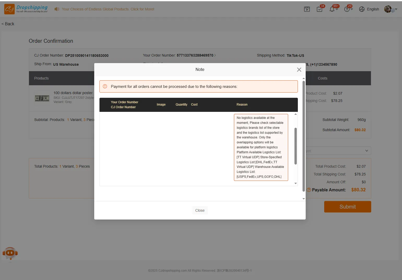Open the user profile avatar
The height and width of the screenshot is (280, 402).
388,9
